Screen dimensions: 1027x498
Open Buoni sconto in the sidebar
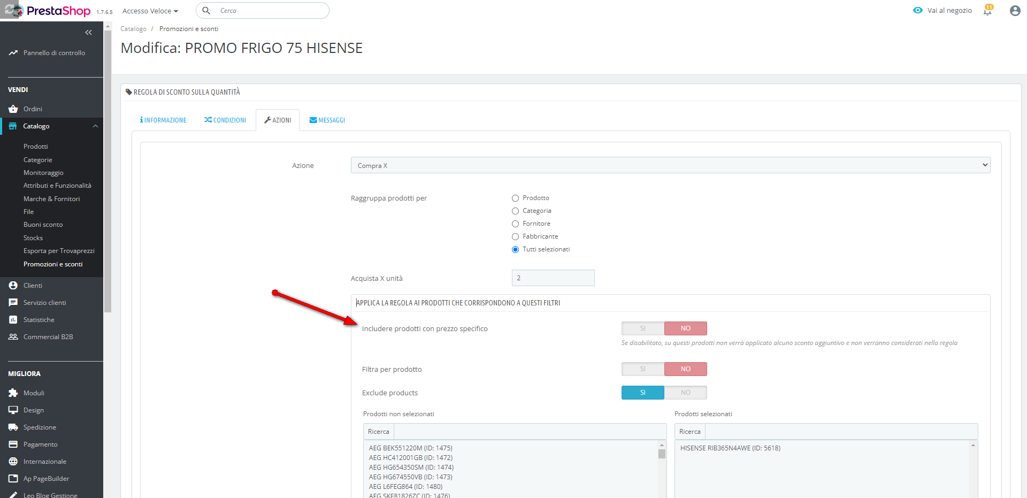coord(43,225)
